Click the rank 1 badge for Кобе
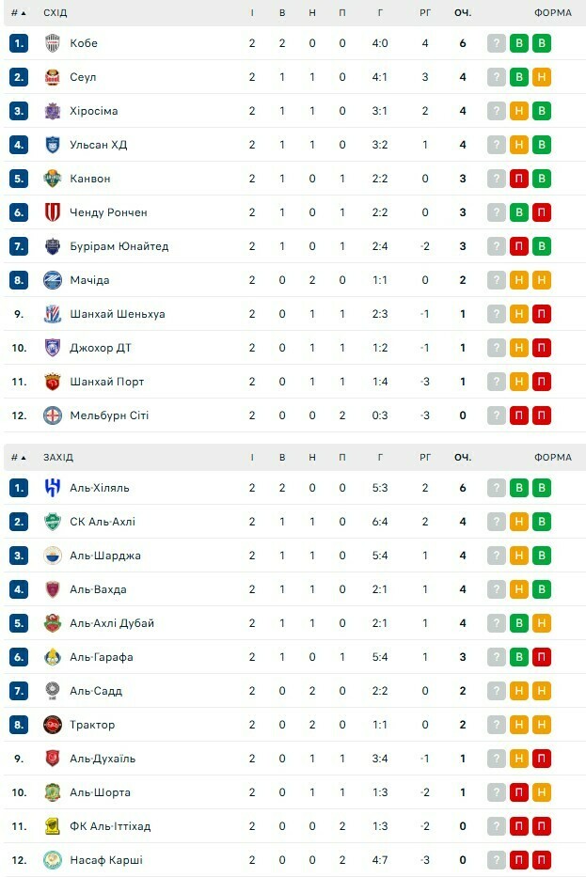This screenshot has height=877, width=586. [19, 43]
